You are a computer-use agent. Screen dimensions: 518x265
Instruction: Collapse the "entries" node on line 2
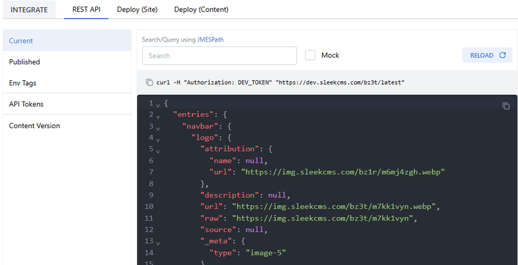point(158,116)
